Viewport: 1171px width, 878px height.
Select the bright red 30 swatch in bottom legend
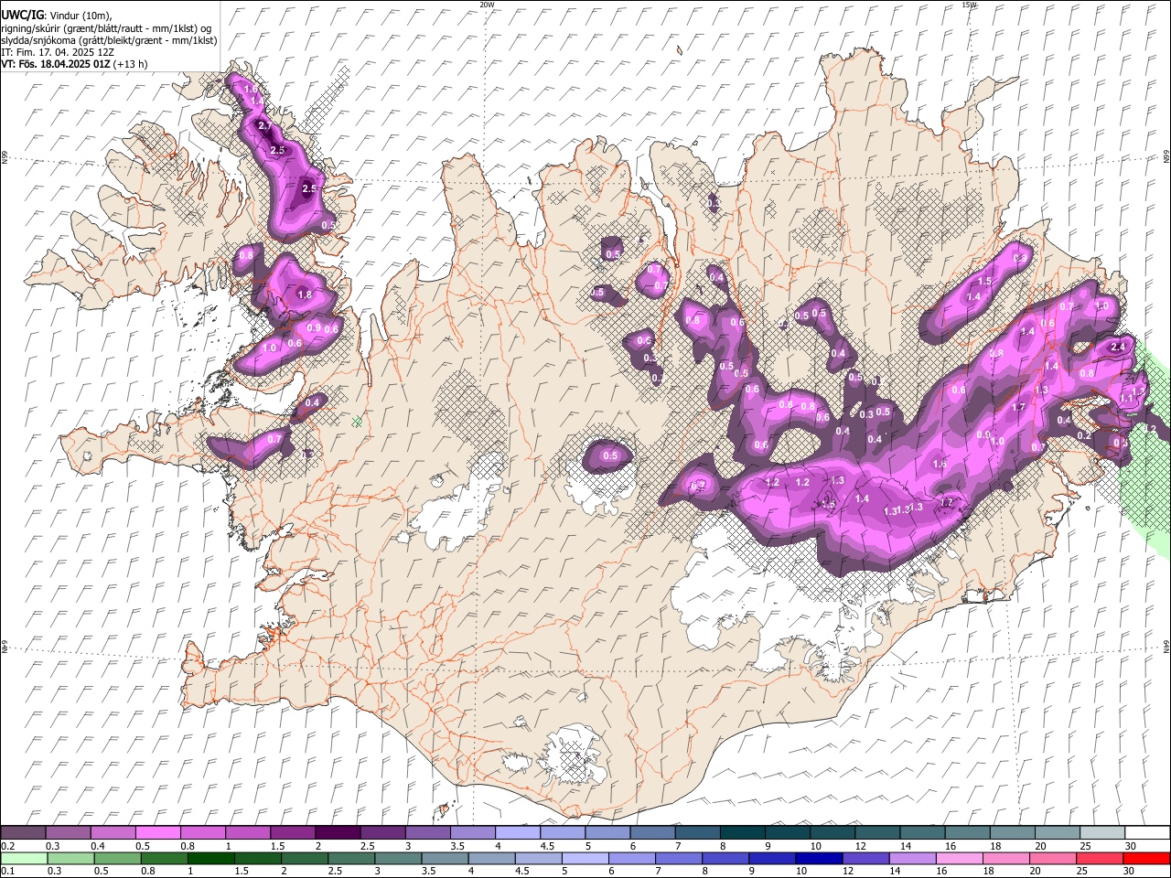pos(1146,859)
